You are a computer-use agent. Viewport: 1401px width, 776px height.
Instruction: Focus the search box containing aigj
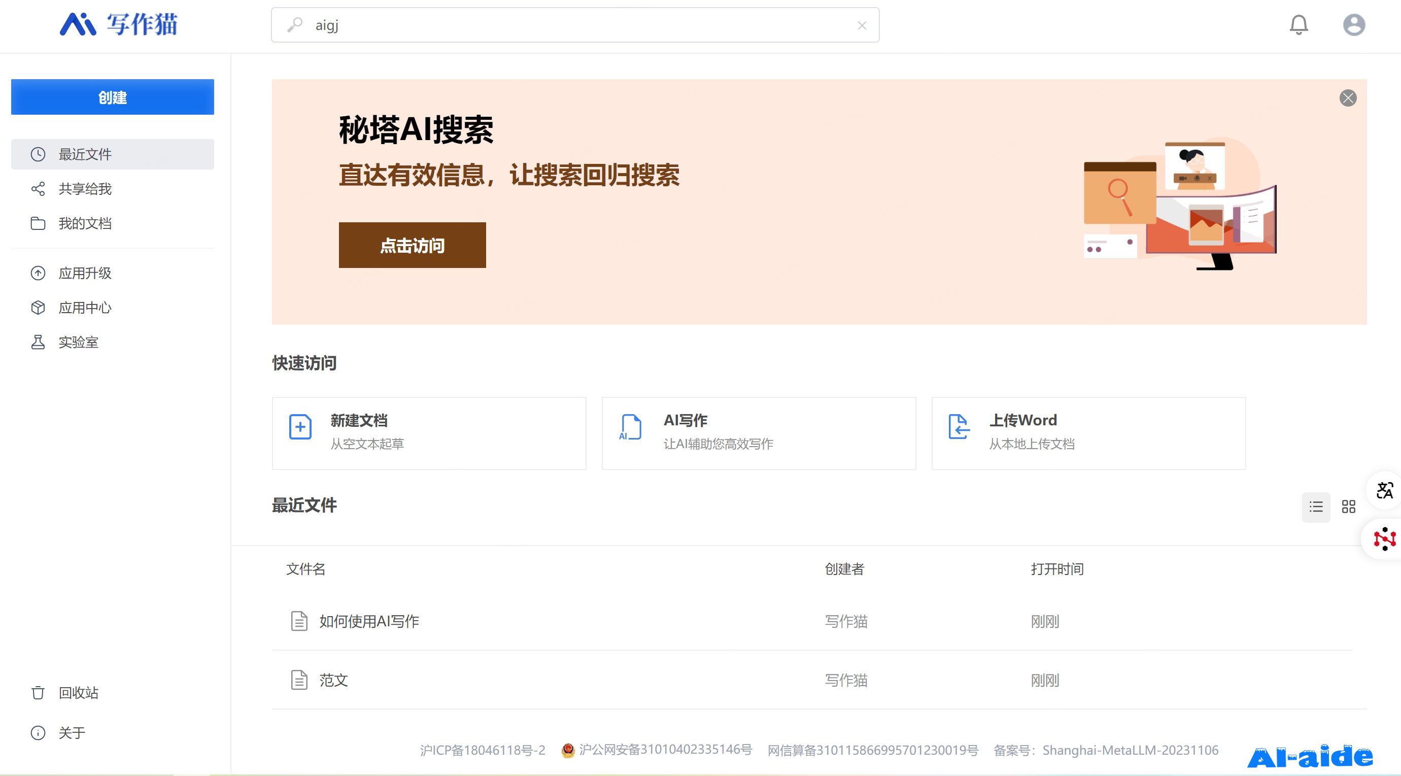(x=575, y=25)
